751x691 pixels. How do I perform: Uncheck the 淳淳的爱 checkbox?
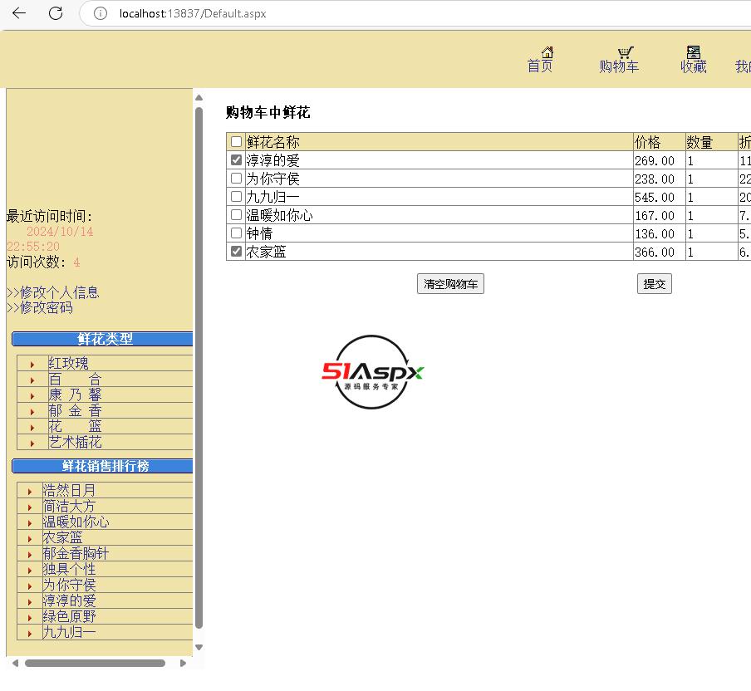tap(237, 160)
